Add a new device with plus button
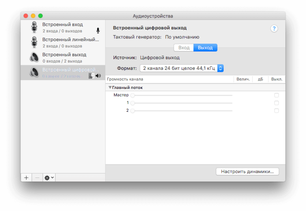This screenshot has height=211, width=306. click(27, 178)
